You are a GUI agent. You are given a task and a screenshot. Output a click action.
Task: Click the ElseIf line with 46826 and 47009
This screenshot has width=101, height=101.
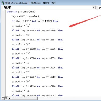click(37, 58)
